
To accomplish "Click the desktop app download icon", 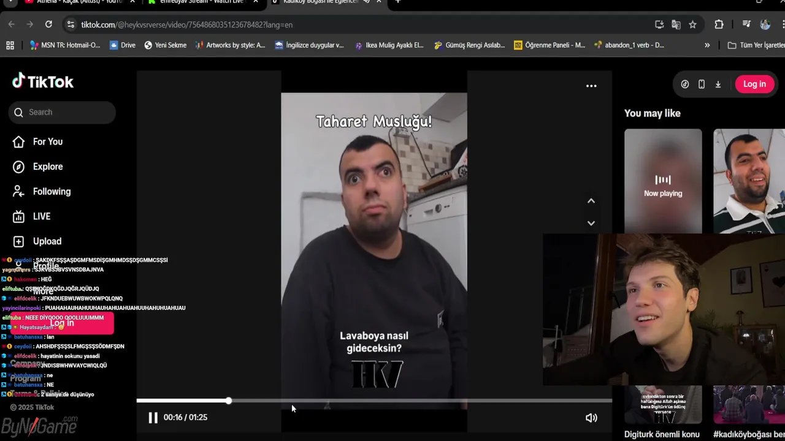I will (718, 85).
